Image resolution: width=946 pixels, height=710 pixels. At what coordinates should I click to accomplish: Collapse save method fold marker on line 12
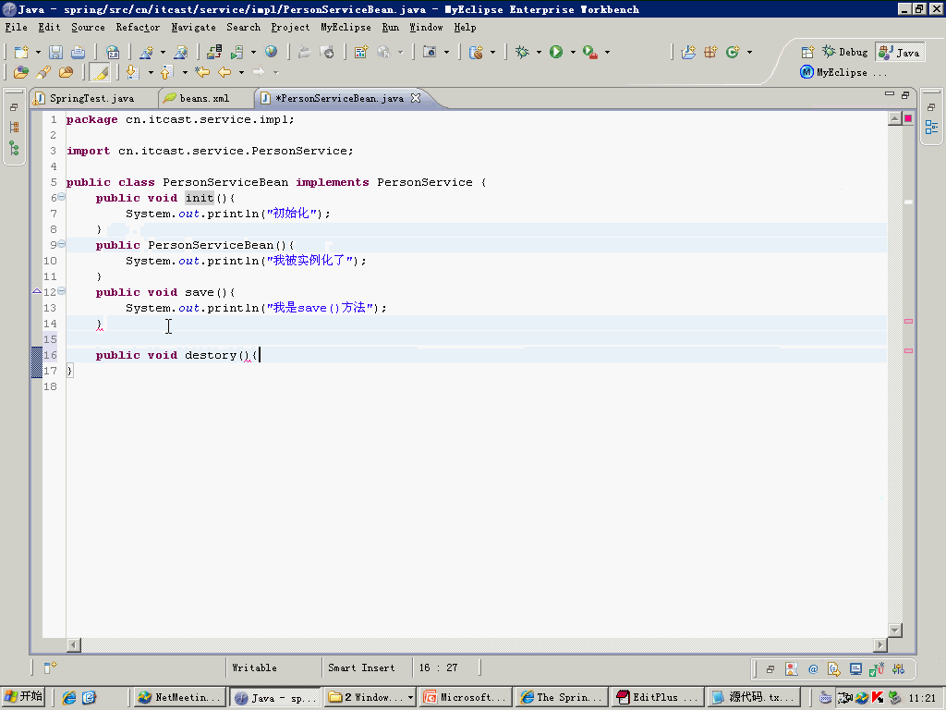coord(62,291)
